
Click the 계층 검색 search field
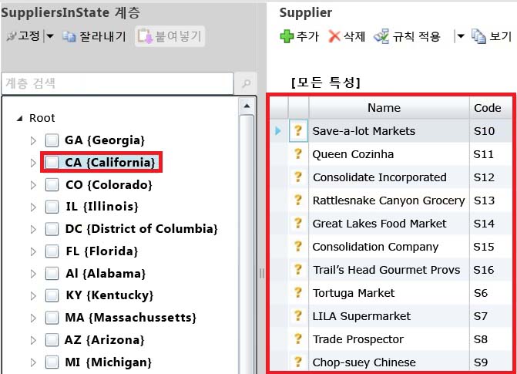pos(118,83)
